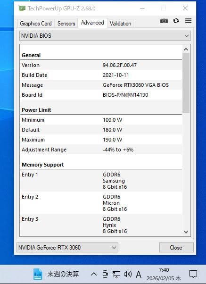Click the Hynix text in Entry 3
Screen dimensions: 206x284
pos(109,225)
